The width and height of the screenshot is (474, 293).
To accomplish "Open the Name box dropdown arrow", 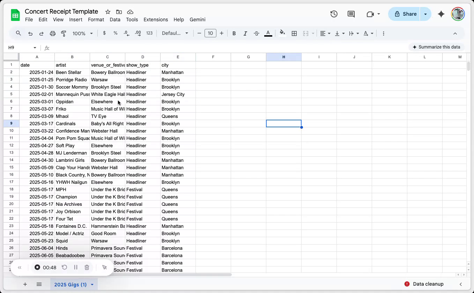I will [35, 48].
